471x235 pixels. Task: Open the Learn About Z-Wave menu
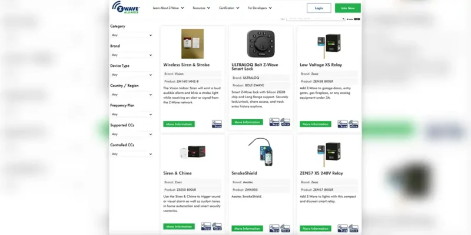point(168,8)
